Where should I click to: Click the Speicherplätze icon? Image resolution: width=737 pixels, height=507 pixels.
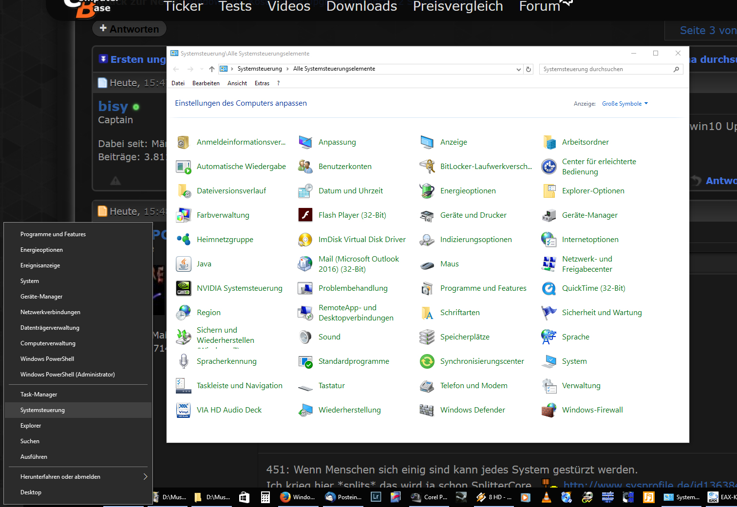tap(427, 337)
